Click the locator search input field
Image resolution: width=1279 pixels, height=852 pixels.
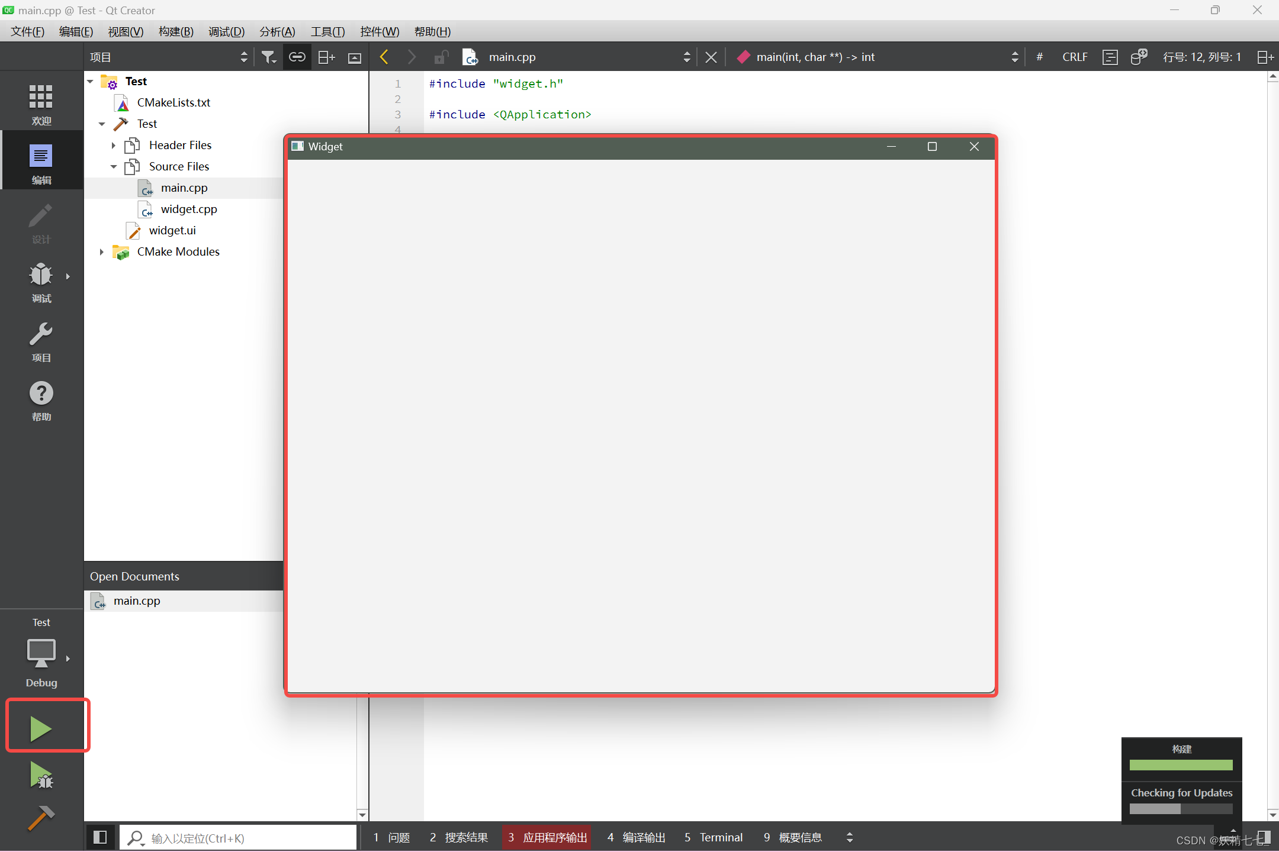238,837
